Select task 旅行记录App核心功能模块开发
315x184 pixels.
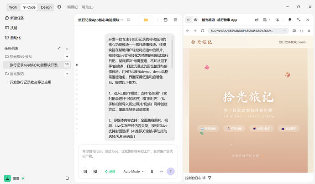34,65
